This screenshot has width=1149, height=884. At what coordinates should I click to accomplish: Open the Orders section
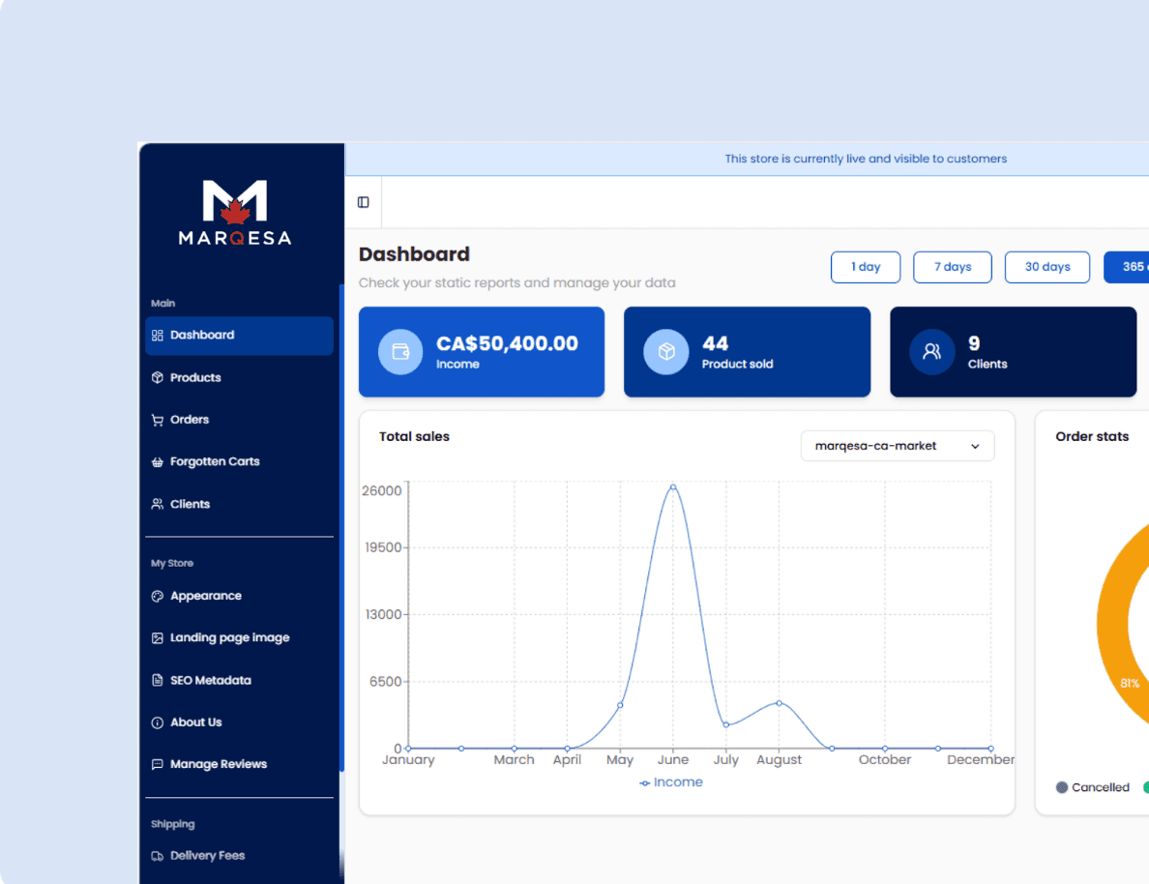coord(239,420)
